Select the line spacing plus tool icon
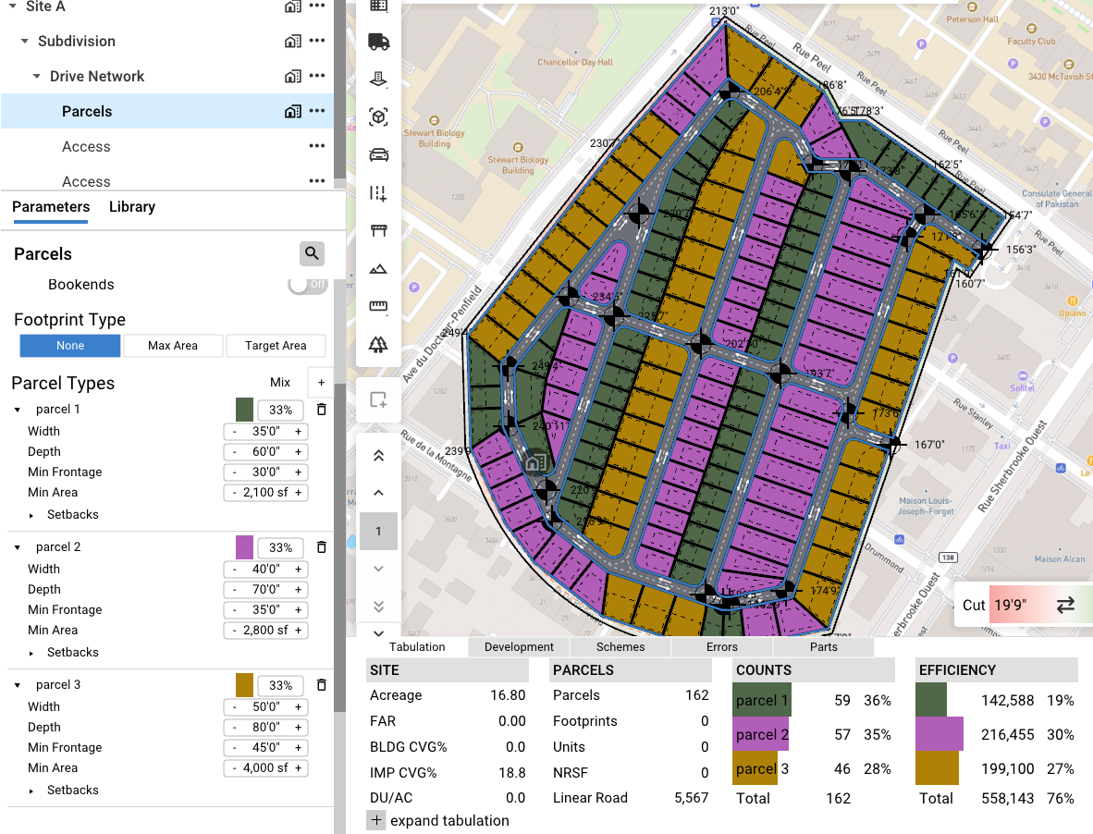Screen dimensions: 1093x834 (x=378, y=193)
